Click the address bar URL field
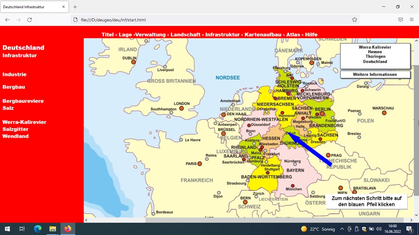The height and width of the screenshot is (235, 419). pyautogui.click(x=214, y=20)
